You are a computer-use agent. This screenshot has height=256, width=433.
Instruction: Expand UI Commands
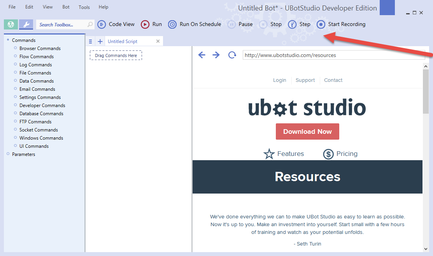pyautogui.click(x=16, y=145)
